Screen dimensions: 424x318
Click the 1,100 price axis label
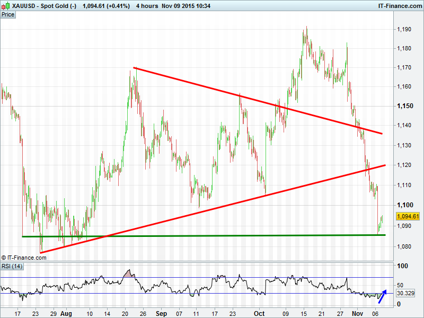[404, 205]
